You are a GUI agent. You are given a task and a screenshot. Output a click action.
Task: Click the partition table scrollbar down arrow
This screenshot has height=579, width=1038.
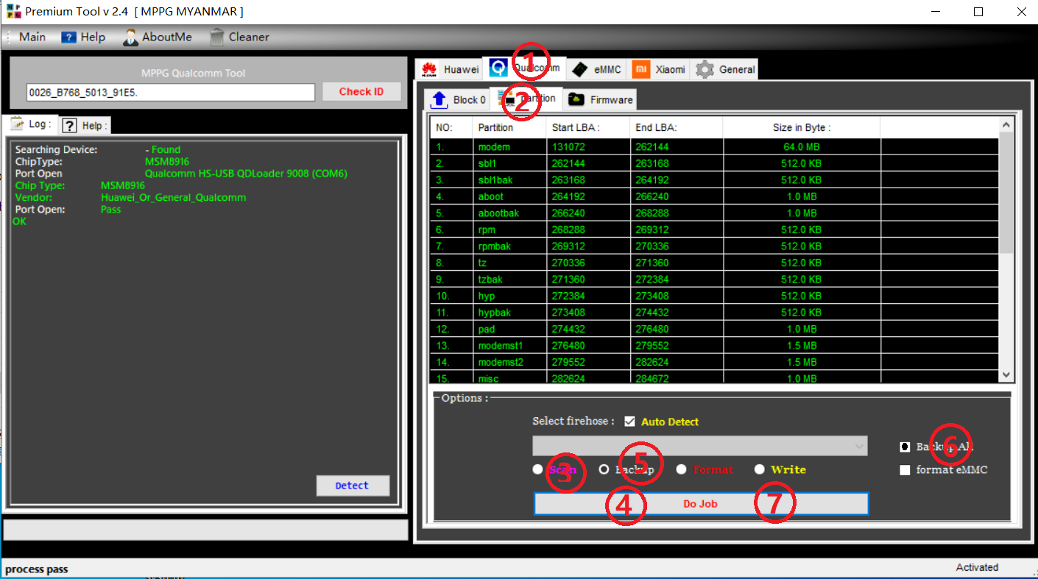(1007, 374)
